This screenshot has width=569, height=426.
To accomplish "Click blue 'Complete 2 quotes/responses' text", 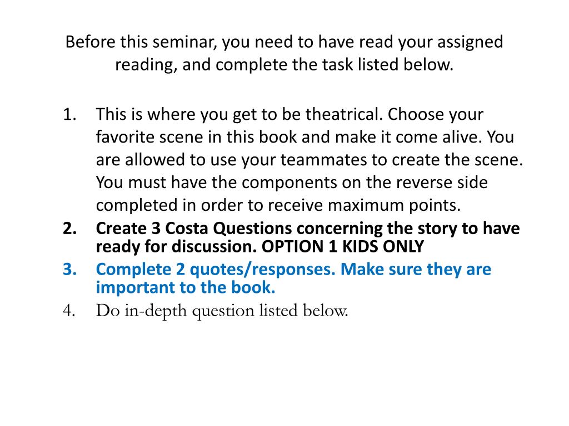I will 216,270.
